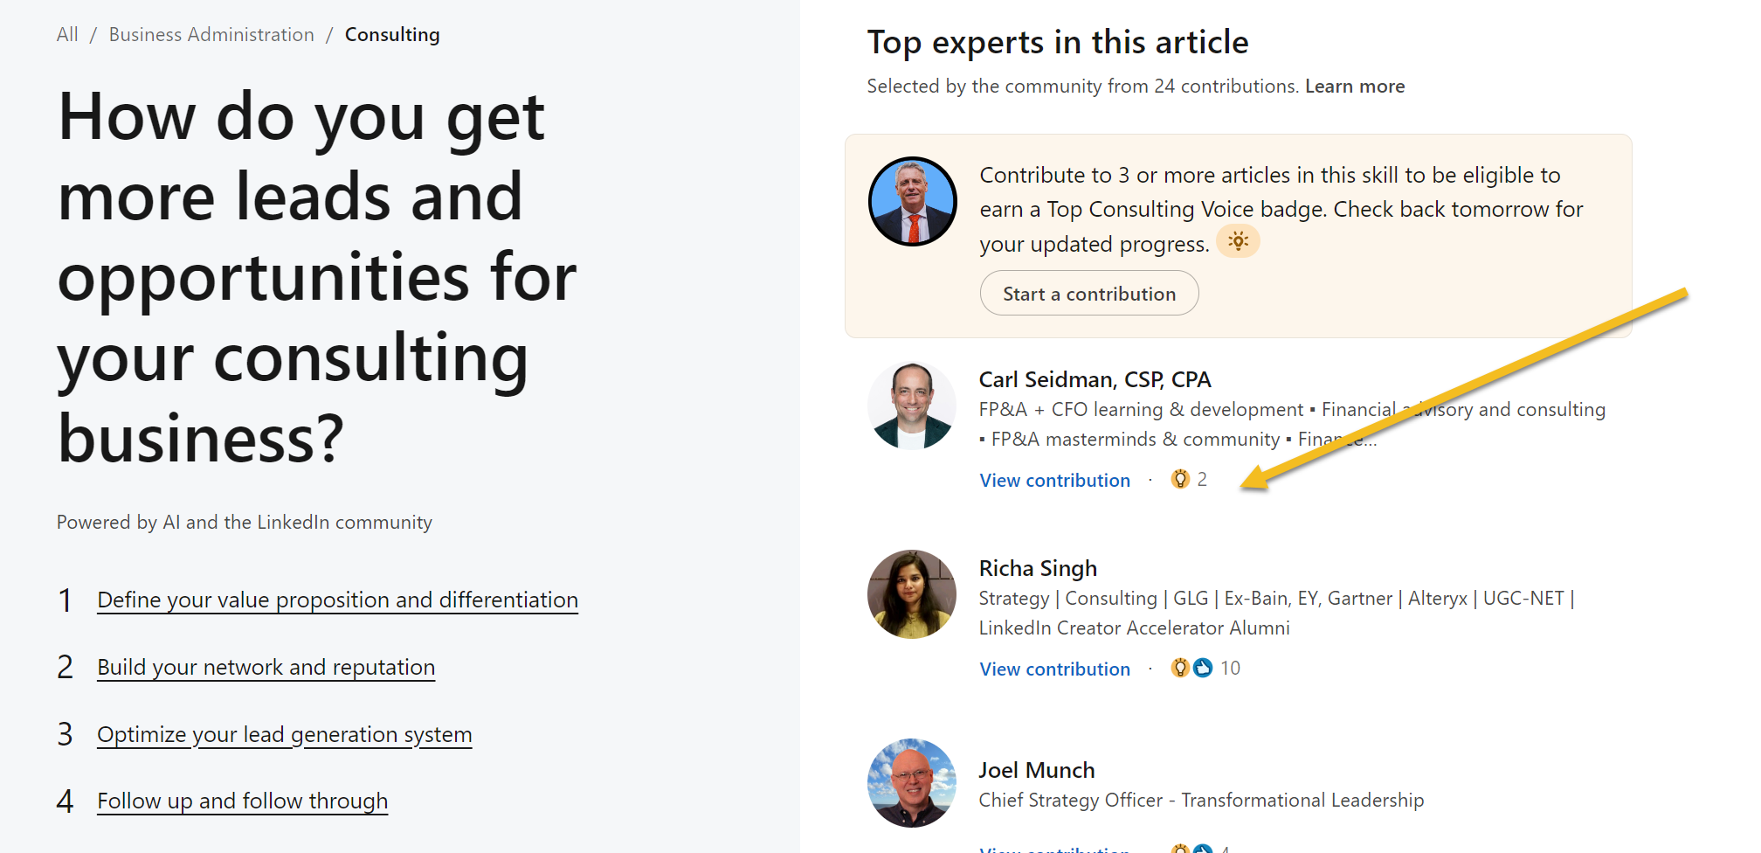Click the lightbulb reaction icon below Joel Munch's entry
Image resolution: width=1761 pixels, height=853 pixels.
pos(1179,847)
